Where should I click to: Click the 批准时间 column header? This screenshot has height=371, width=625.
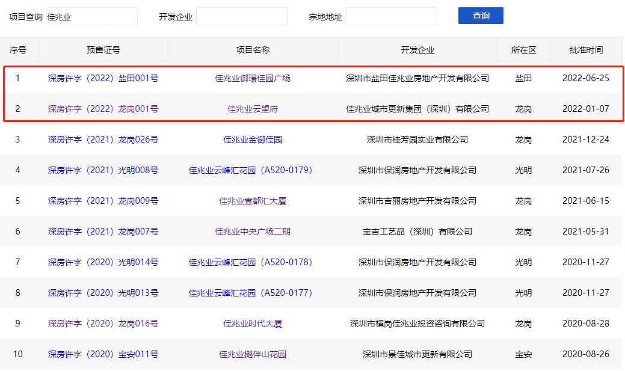pyautogui.click(x=587, y=50)
